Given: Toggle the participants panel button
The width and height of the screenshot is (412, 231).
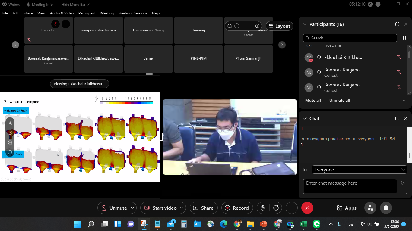Looking at the screenshot, I should pos(370,208).
